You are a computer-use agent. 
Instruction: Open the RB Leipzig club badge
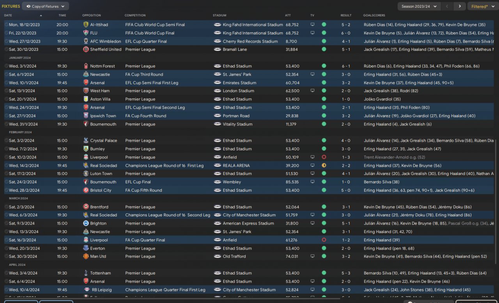pyautogui.click(x=87, y=290)
